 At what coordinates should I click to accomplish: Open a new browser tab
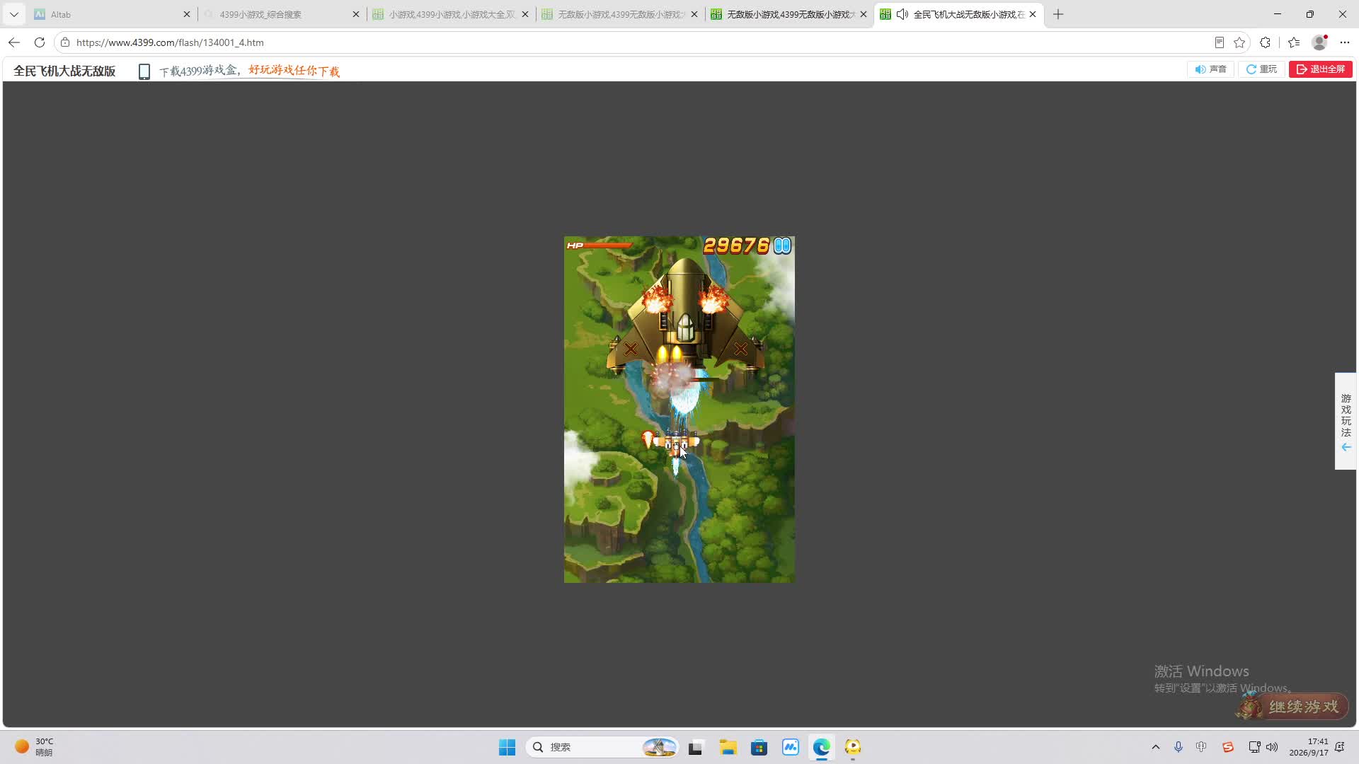click(1058, 14)
